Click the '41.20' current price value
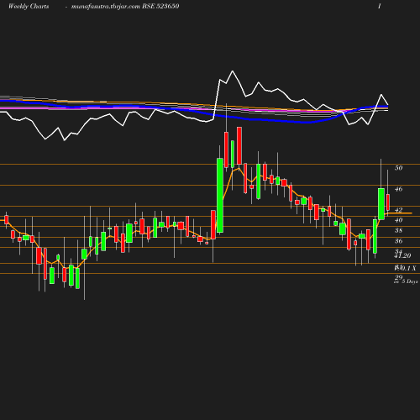 coord(402,255)
